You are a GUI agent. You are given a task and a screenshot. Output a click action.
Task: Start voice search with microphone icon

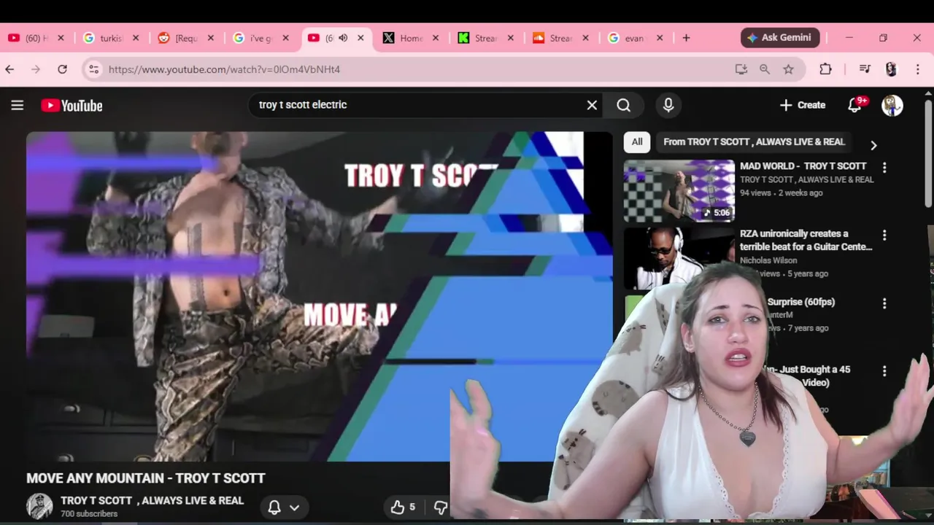coord(668,105)
